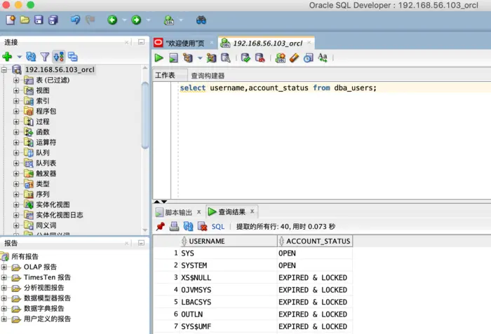This screenshot has width=491, height=334.
Task: Click the Open folder icon in main toolbar
Action: click(x=25, y=20)
